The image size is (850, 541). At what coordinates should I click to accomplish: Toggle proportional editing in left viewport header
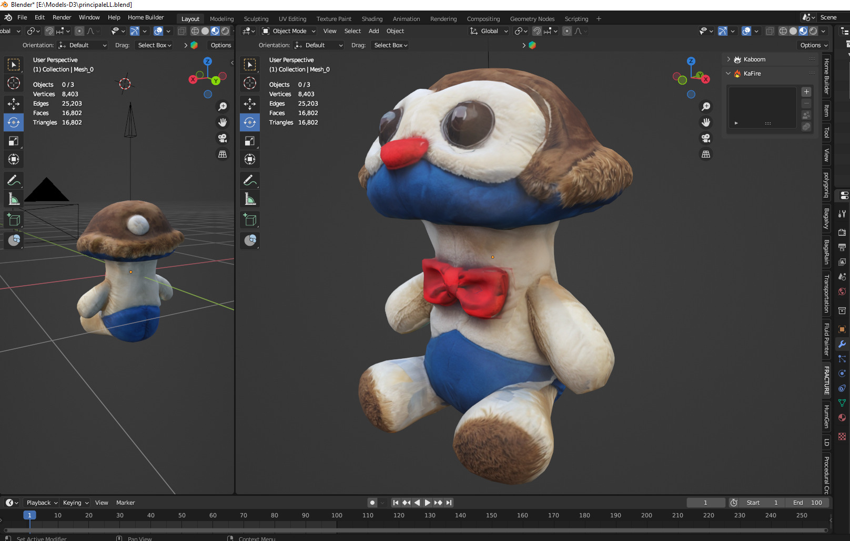(x=79, y=31)
